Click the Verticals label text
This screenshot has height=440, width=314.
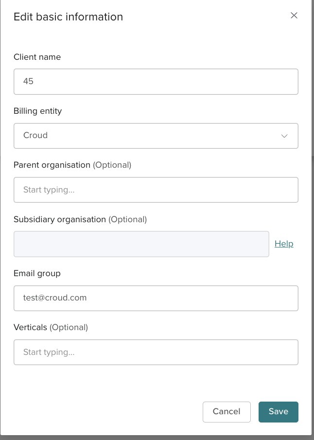[x=30, y=327]
